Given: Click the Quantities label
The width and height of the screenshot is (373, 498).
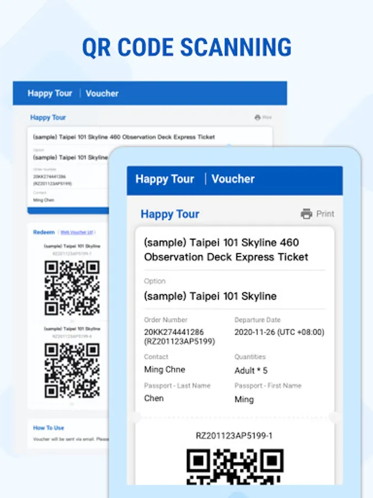Looking at the screenshot, I should click(250, 357).
